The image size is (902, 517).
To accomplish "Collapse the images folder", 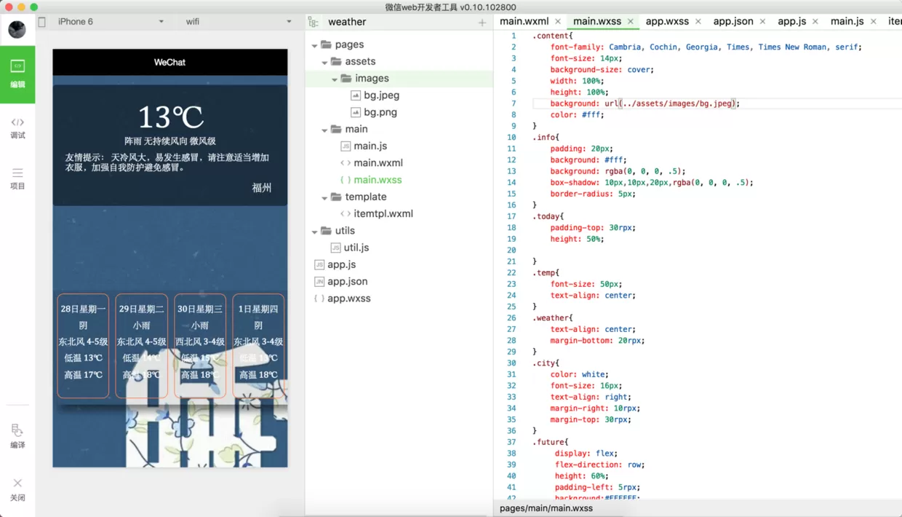I will [x=335, y=79].
